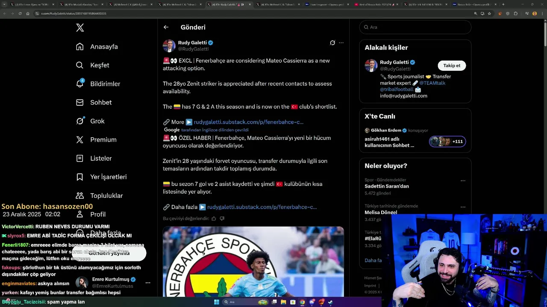Click the Grok explain icon on the post
This screenshot has width=547, height=307.
click(332, 43)
